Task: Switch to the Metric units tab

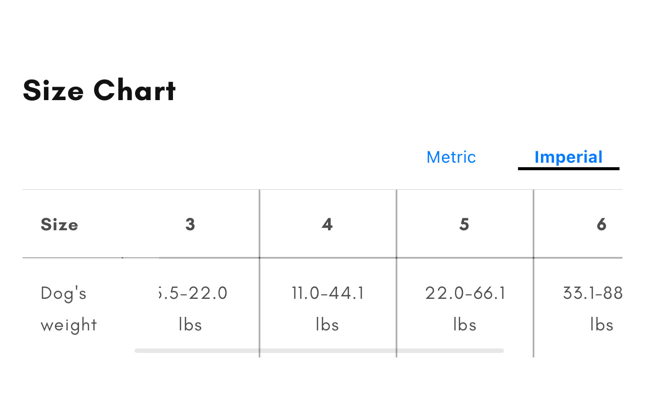Action: click(451, 157)
